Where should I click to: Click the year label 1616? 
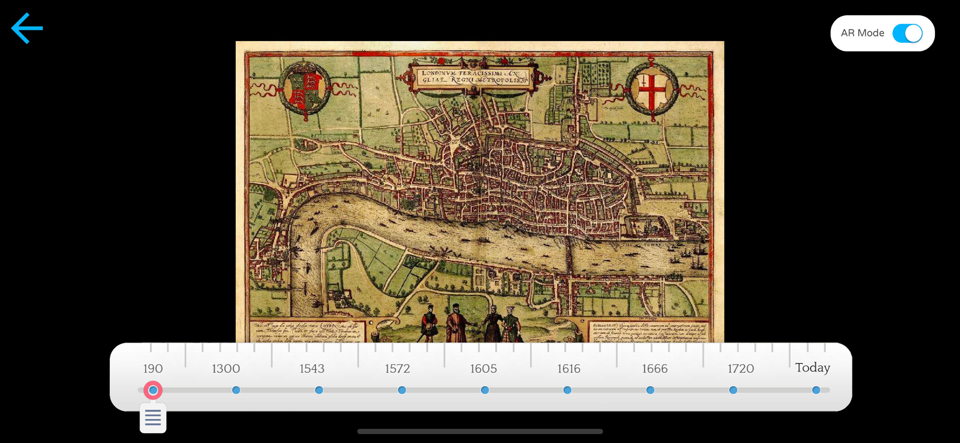pyautogui.click(x=569, y=368)
